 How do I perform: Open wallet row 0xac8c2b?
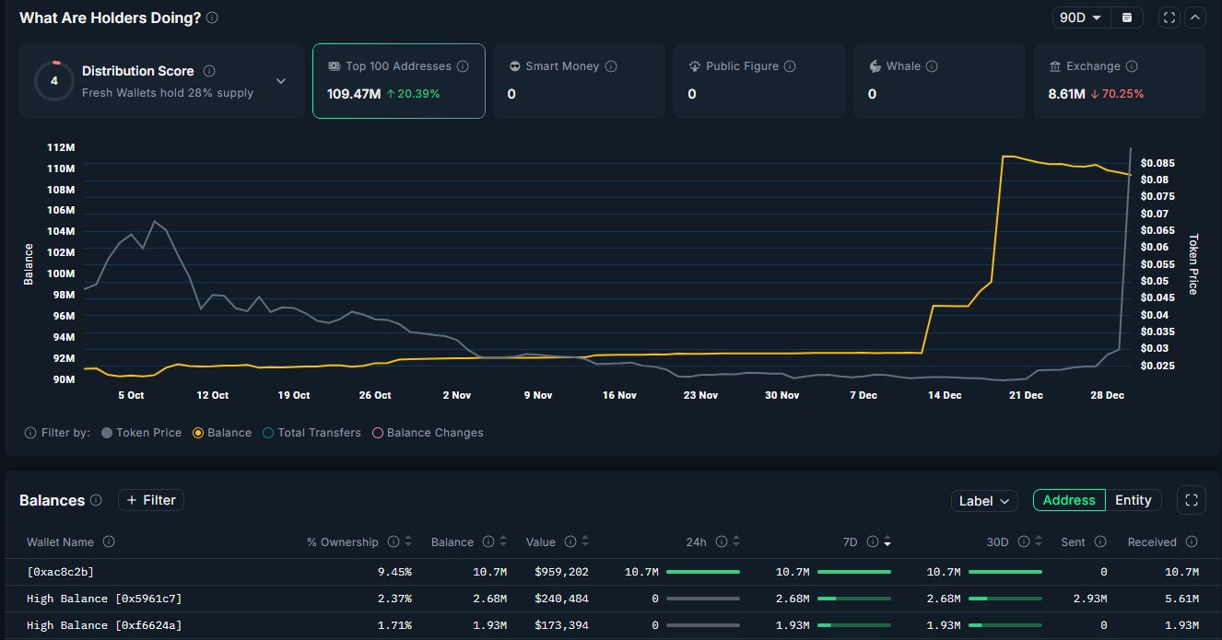click(61, 572)
